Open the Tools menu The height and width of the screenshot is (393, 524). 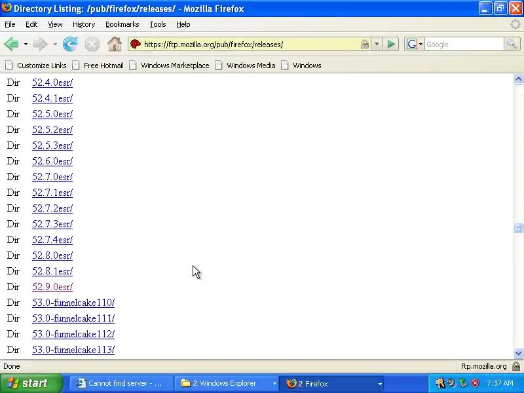(x=158, y=24)
